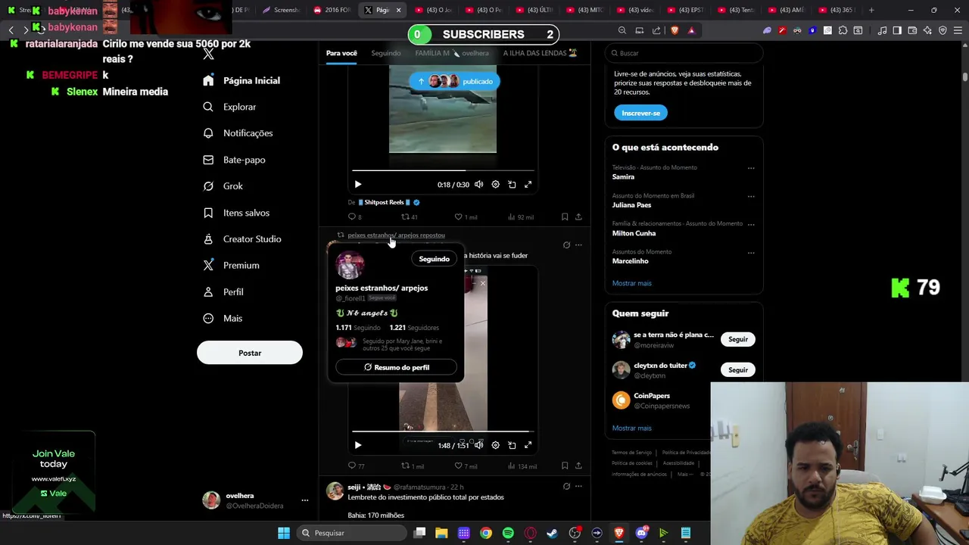Open Perfil in the sidebar
Image resolution: width=969 pixels, height=545 pixels.
(223, 292)
